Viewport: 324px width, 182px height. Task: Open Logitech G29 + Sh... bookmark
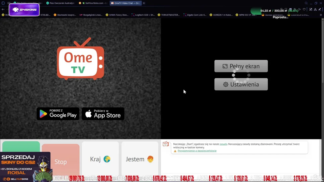click(x=143, y=15)
